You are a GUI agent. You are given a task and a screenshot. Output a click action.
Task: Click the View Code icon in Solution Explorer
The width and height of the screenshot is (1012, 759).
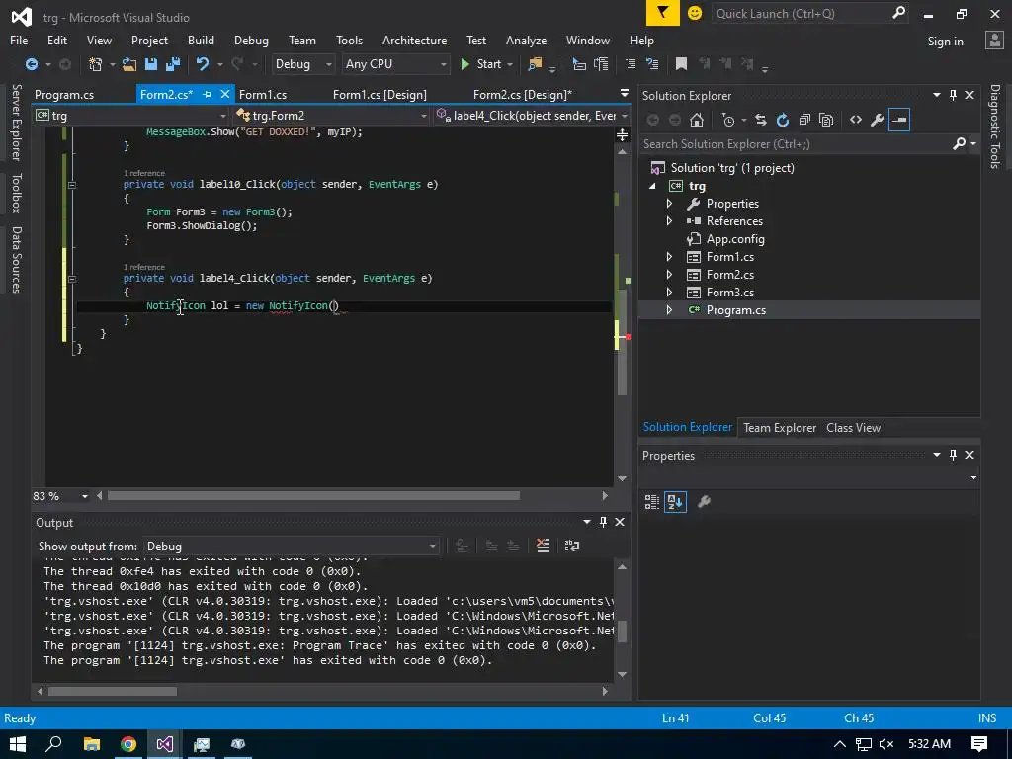click(856, 120)
